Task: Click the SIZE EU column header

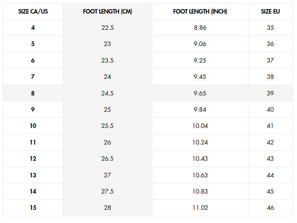Action: pos(270,11)
